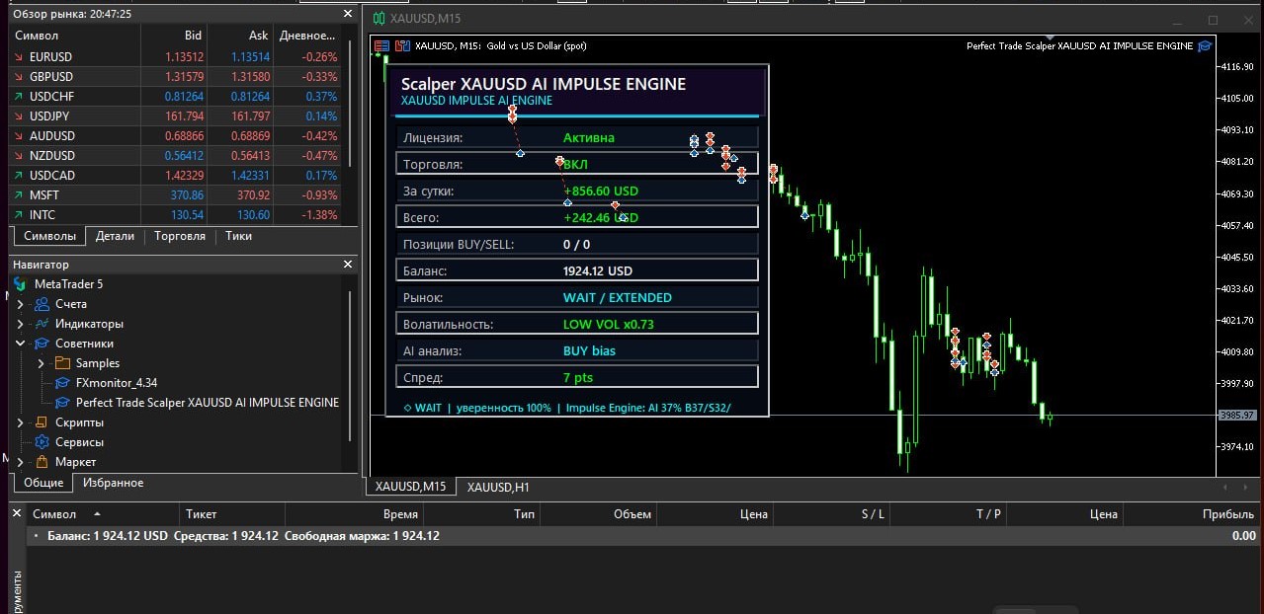The width and height of the screenshot is (1264, 614).
Task: Open the Тики tab
Action: [238, 236]
